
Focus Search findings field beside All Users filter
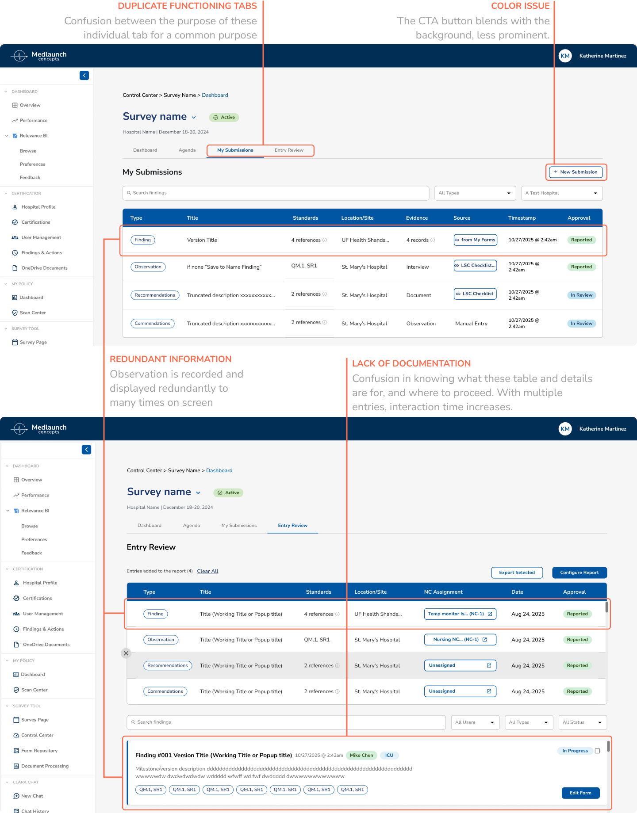pyautogui.click(x=286, y=722)
